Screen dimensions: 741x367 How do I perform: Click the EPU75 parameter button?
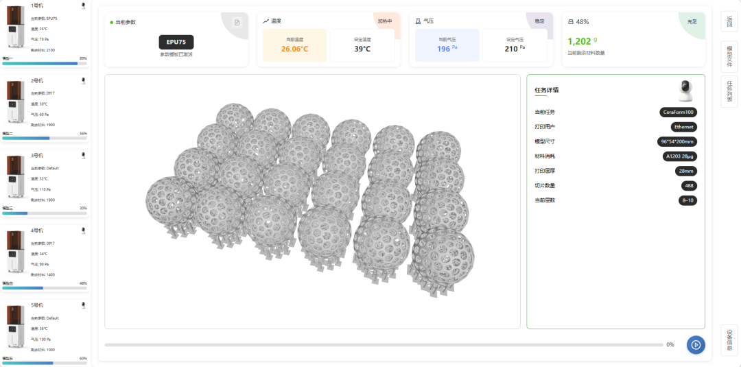click(176, 42)
